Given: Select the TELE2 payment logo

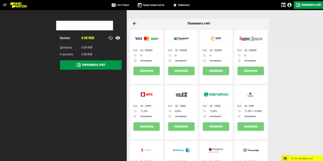Looking at the screenshot, I should click(x=181, y=94).
